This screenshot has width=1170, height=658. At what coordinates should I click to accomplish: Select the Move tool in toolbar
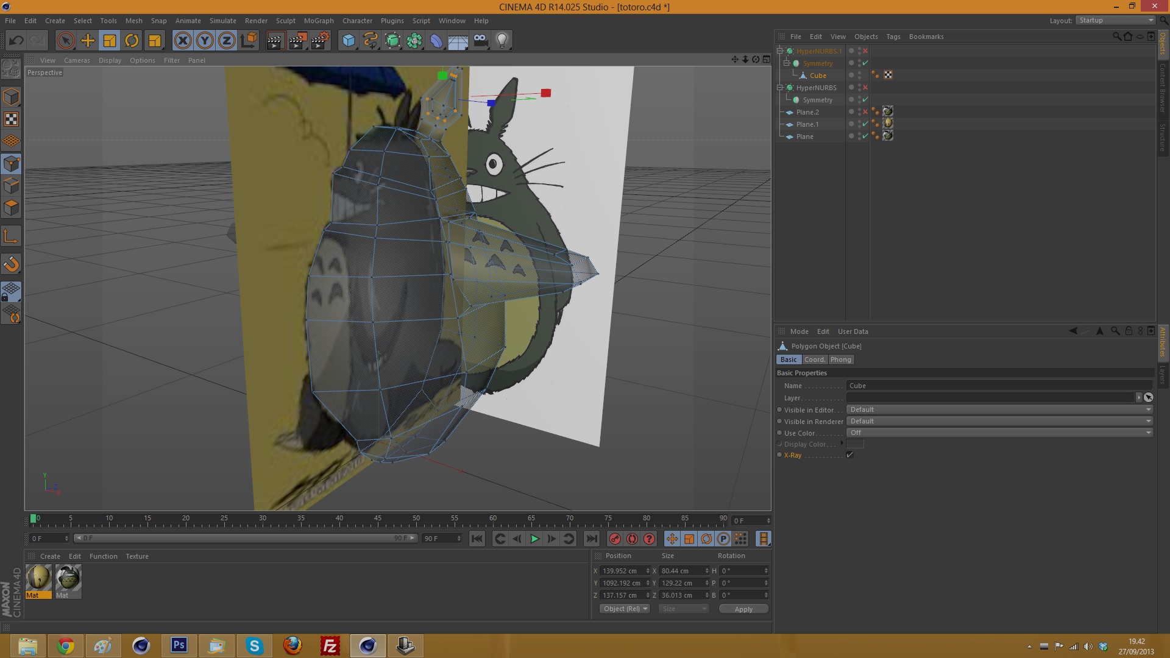pos(88,41)
